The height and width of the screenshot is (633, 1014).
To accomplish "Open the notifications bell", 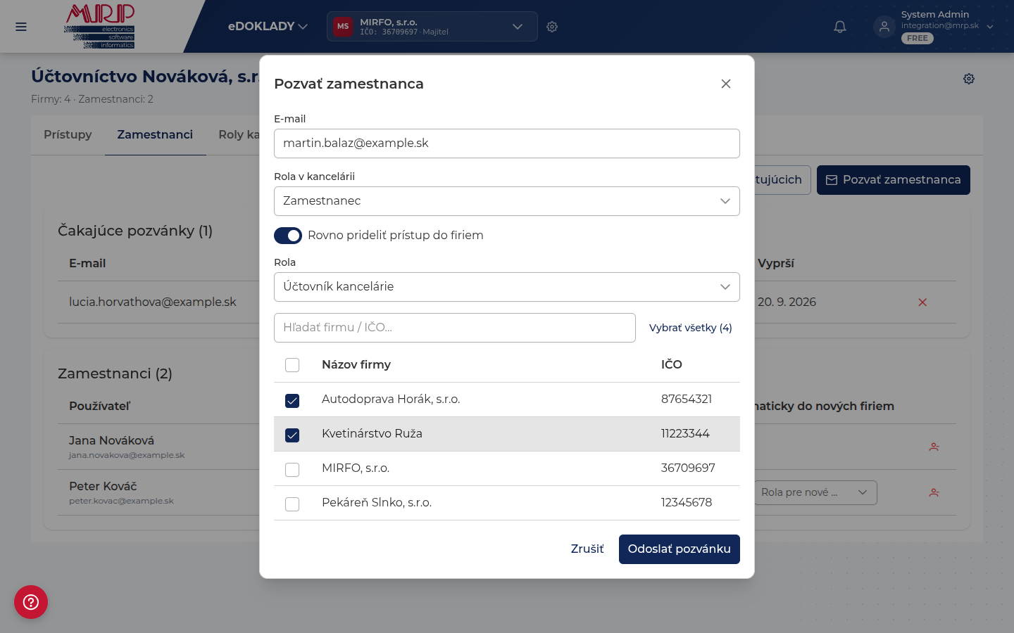I will (840, 27).
